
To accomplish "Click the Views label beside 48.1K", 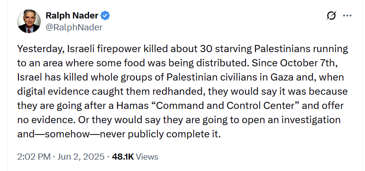I will pos(147,157).
